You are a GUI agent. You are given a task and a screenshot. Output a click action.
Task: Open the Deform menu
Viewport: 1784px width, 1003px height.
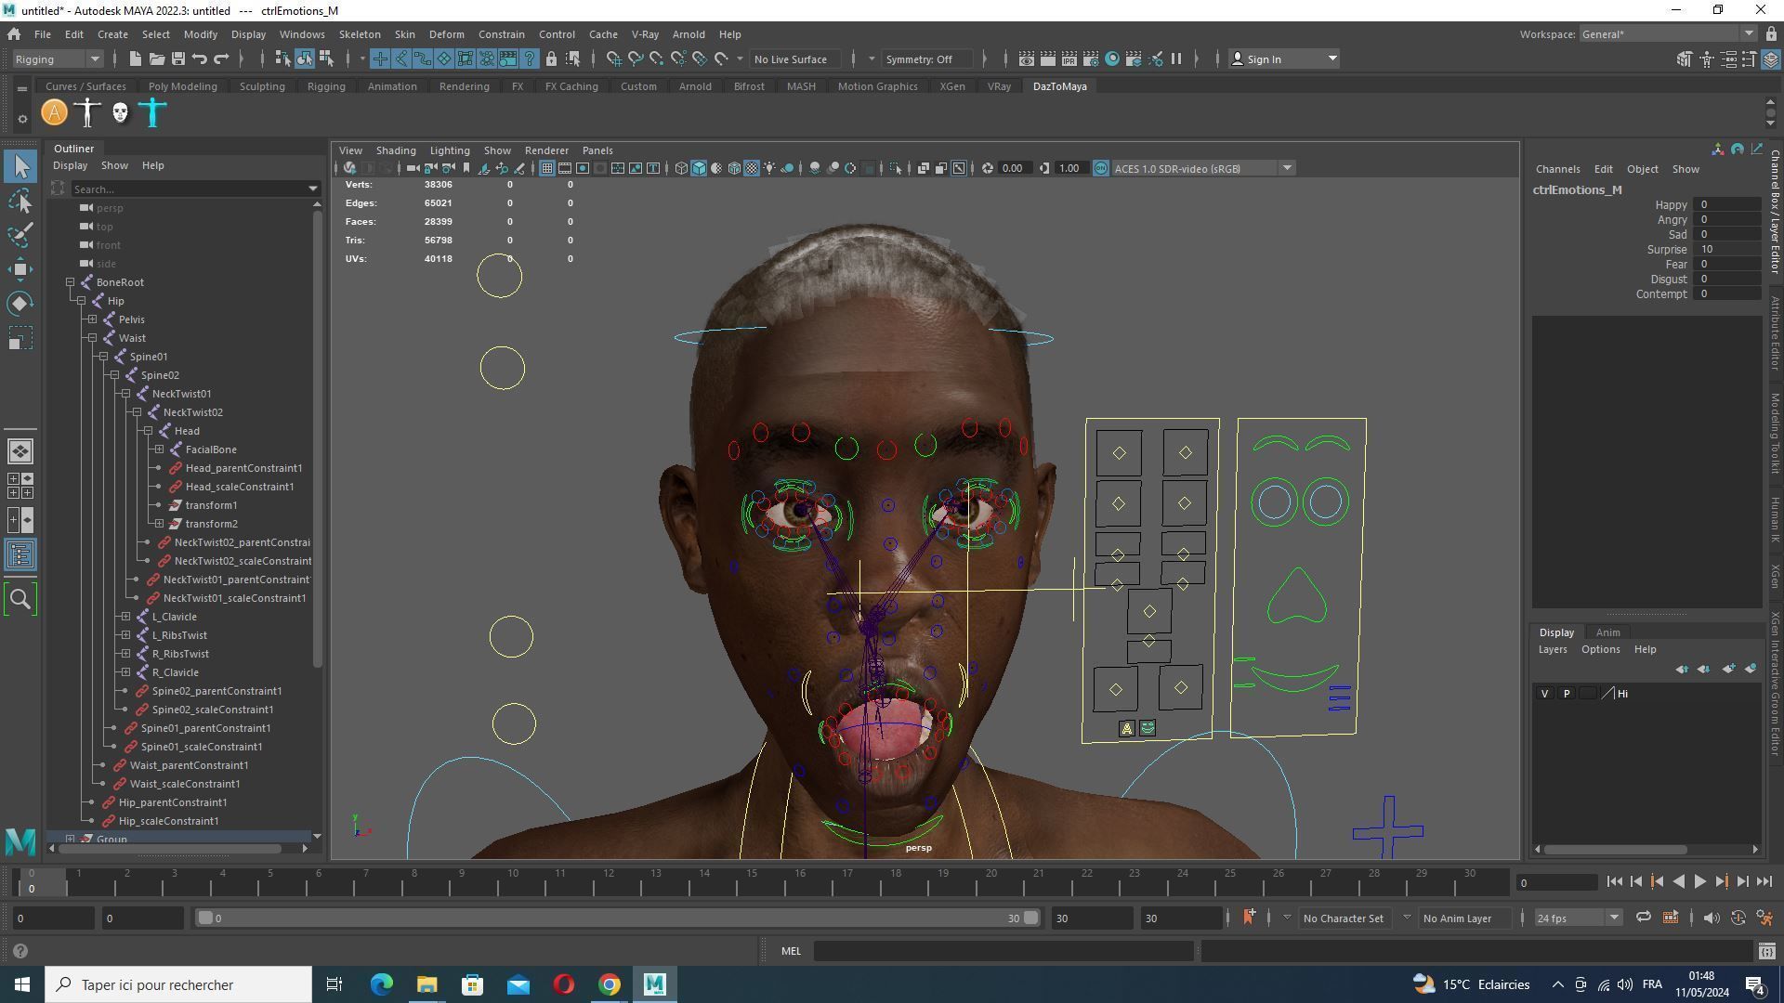pos(446,34)
